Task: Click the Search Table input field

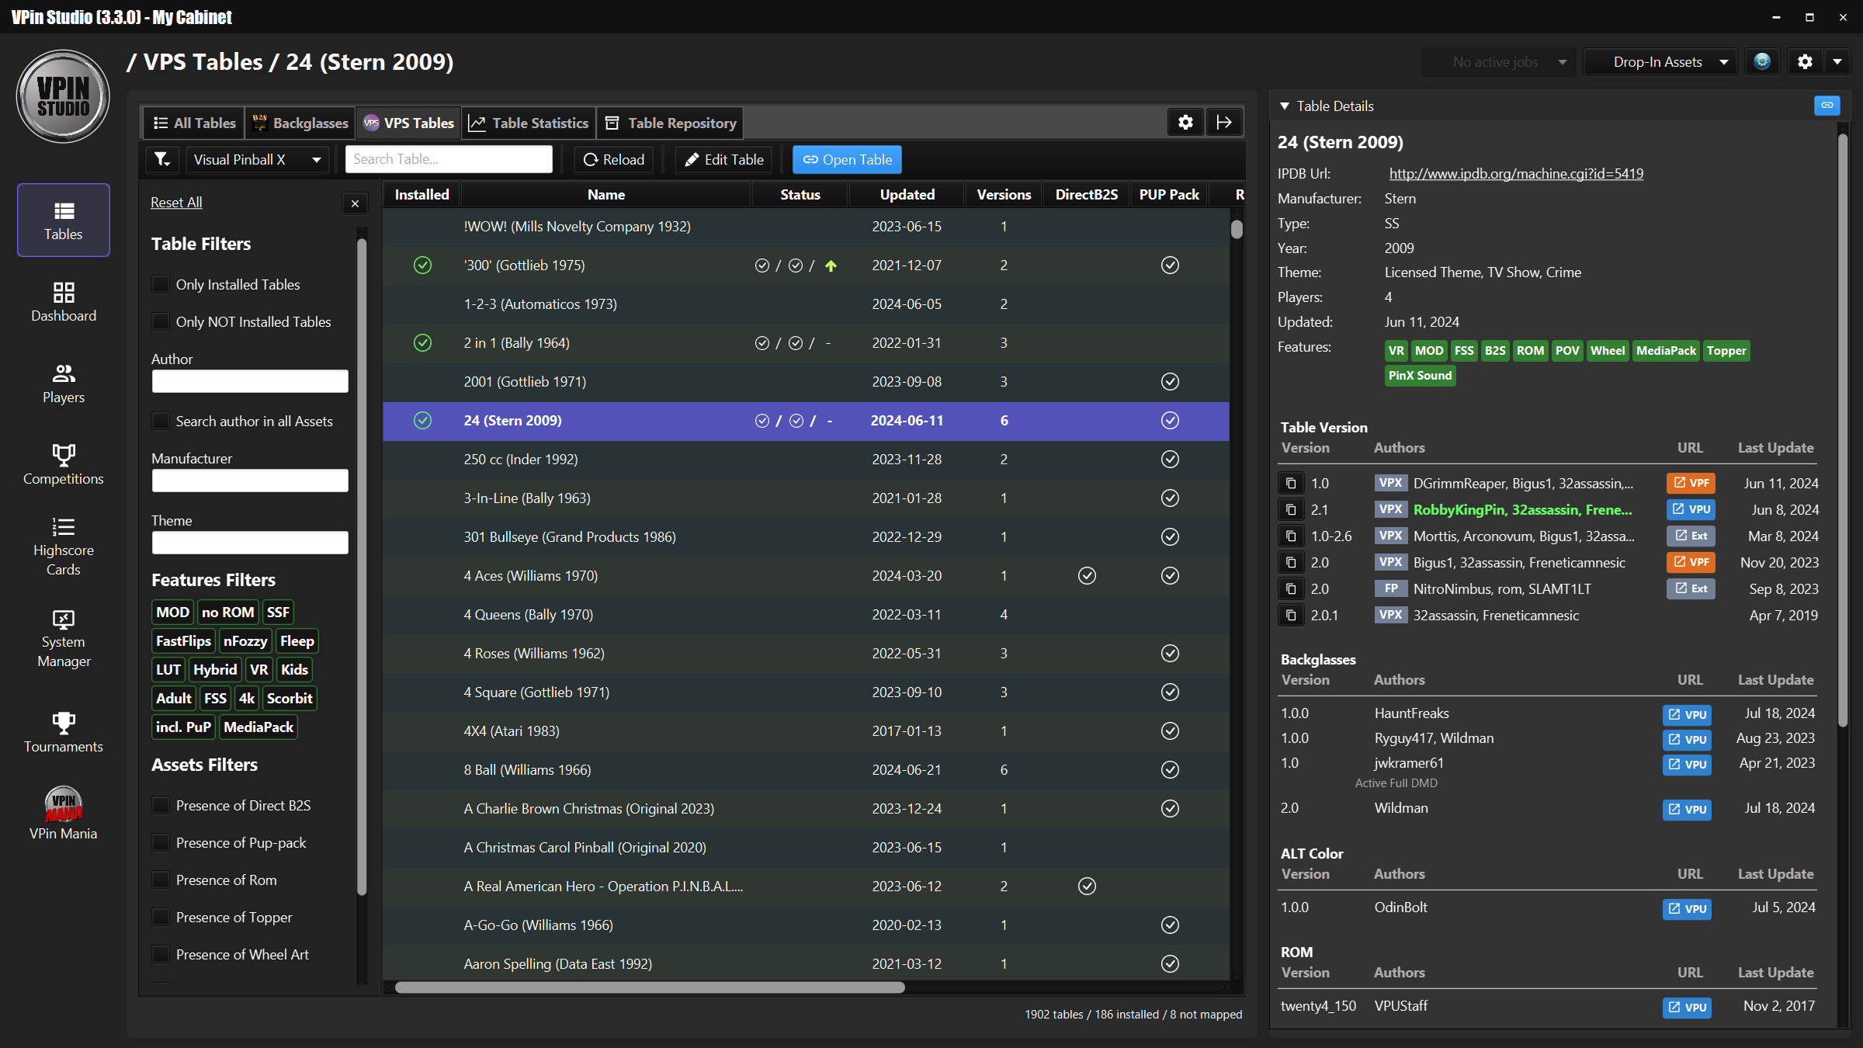Action: click(448, 159)
